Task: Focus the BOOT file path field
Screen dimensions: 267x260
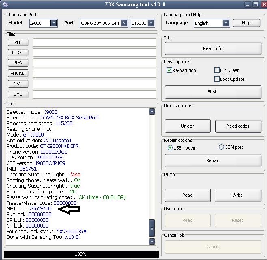Action: tap(94, 52)
